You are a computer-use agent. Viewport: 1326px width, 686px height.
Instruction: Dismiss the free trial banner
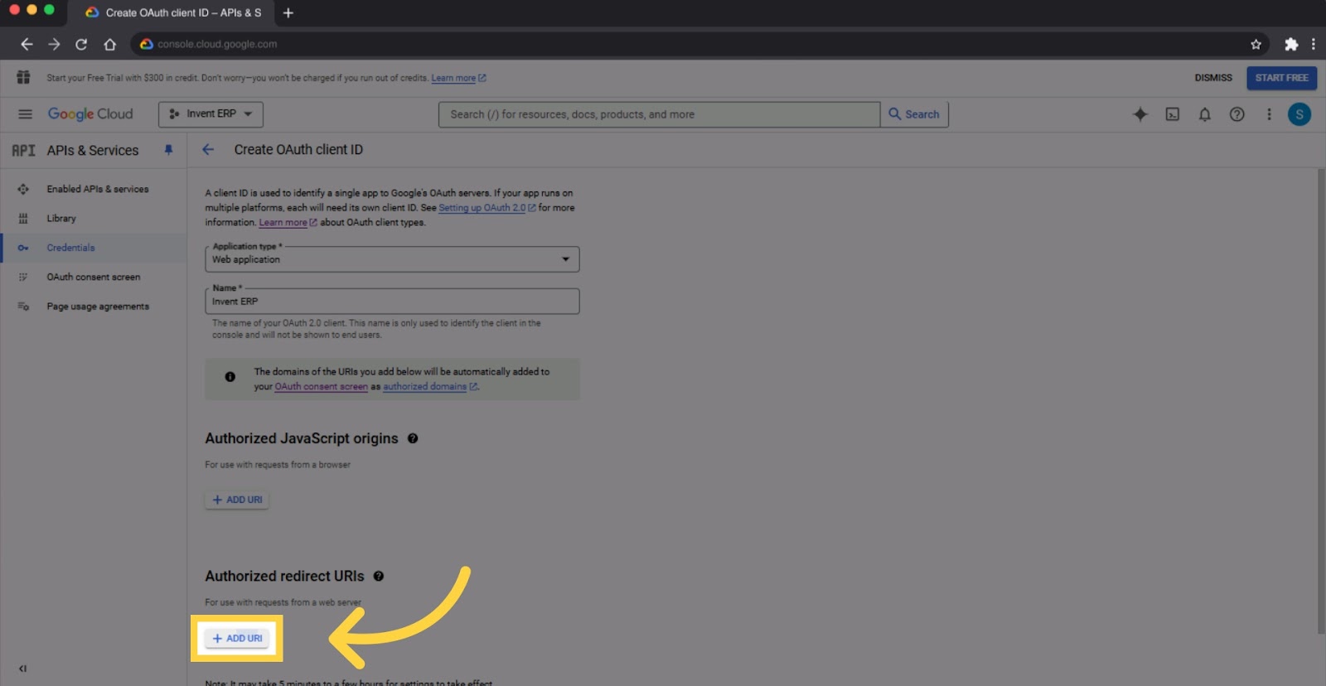1213,78
